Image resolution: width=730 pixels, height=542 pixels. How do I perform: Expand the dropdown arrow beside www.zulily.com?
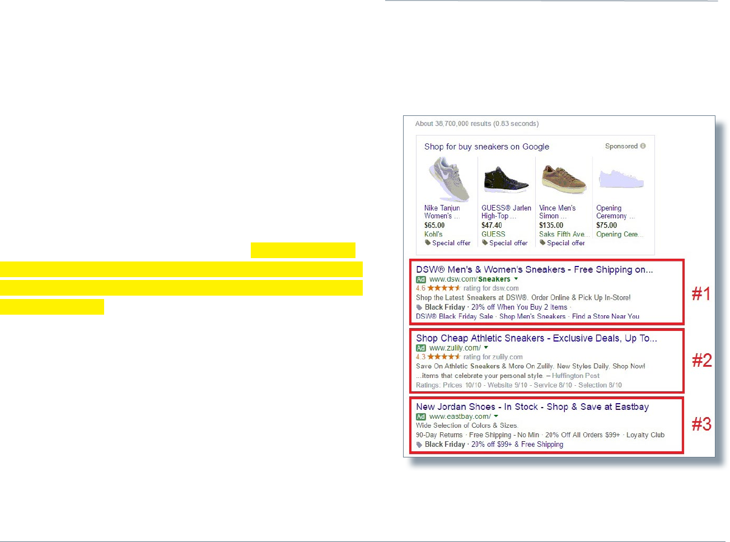point(486,348)
